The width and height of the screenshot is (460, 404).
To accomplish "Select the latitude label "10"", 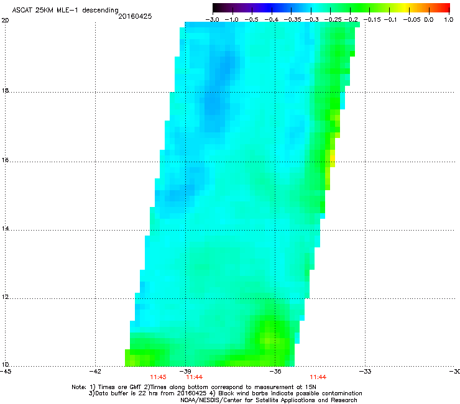I will 5,364.
